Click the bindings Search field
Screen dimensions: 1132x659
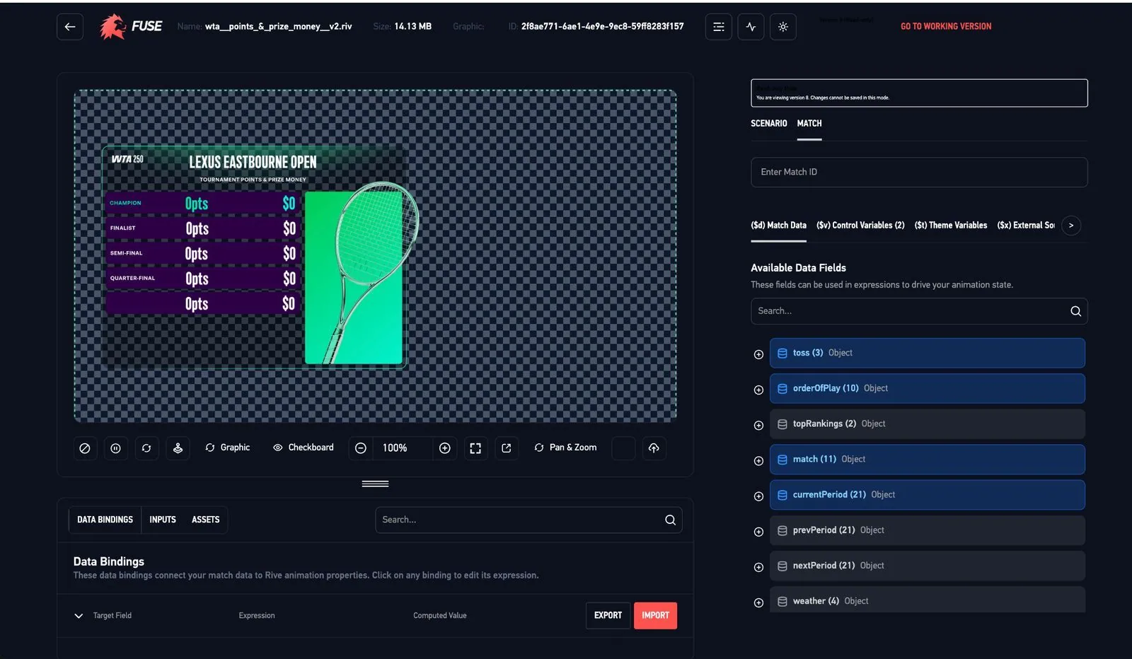(x=529, y=520)
